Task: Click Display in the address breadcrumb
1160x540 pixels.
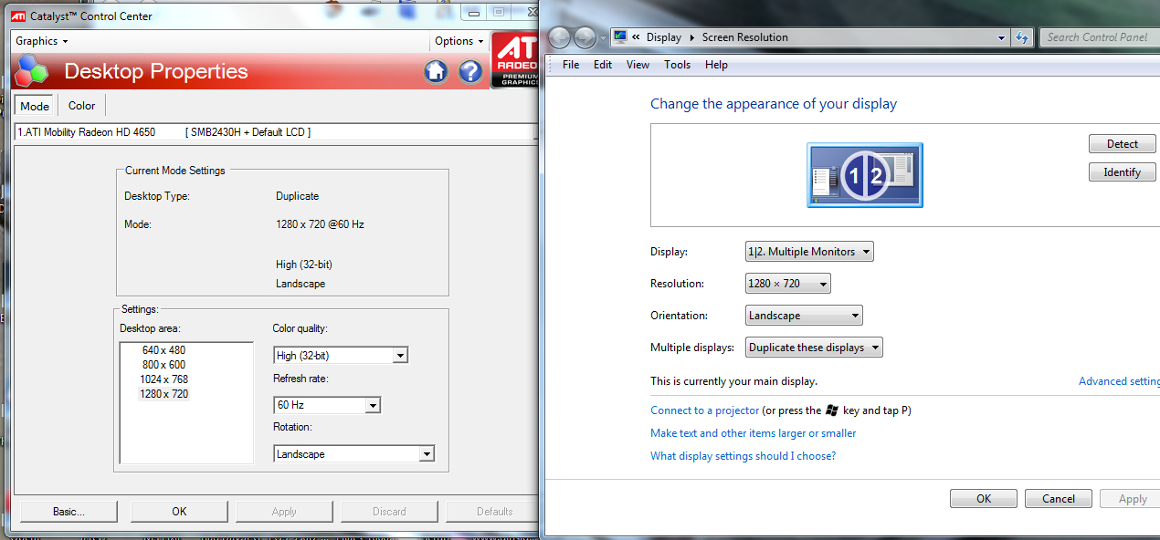Action: coord(664,37)
